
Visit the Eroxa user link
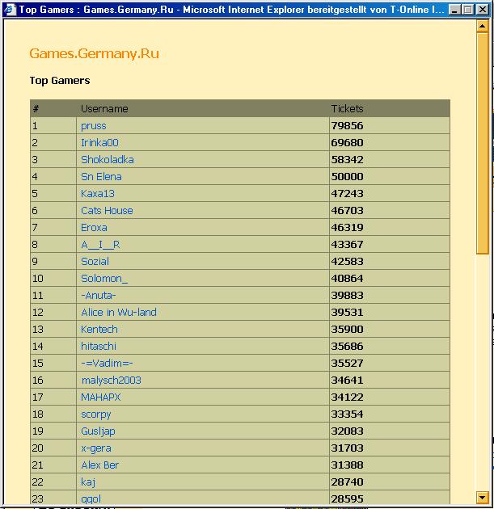pyautogui.click(x=95, y=228)
